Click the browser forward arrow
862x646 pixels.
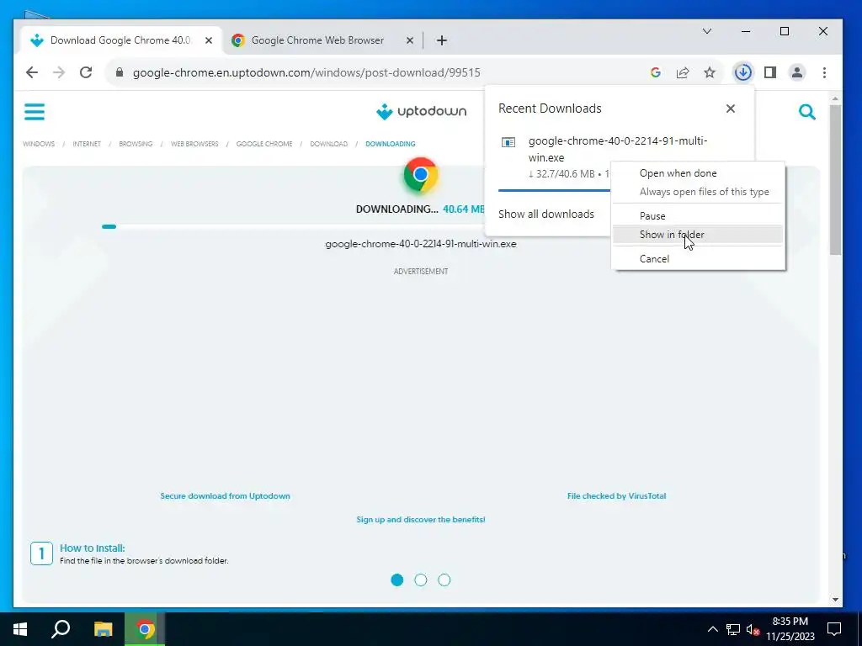click(x=59, y=72)
